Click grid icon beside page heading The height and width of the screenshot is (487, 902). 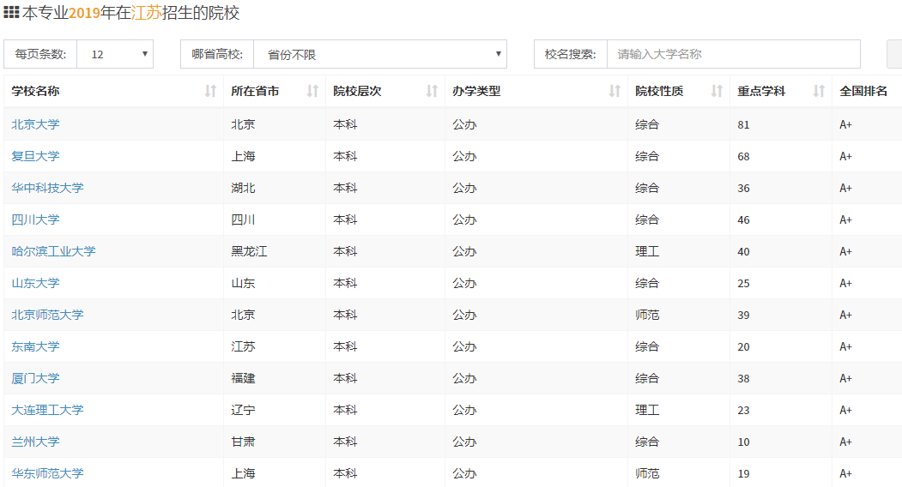(x=12, y=13)
